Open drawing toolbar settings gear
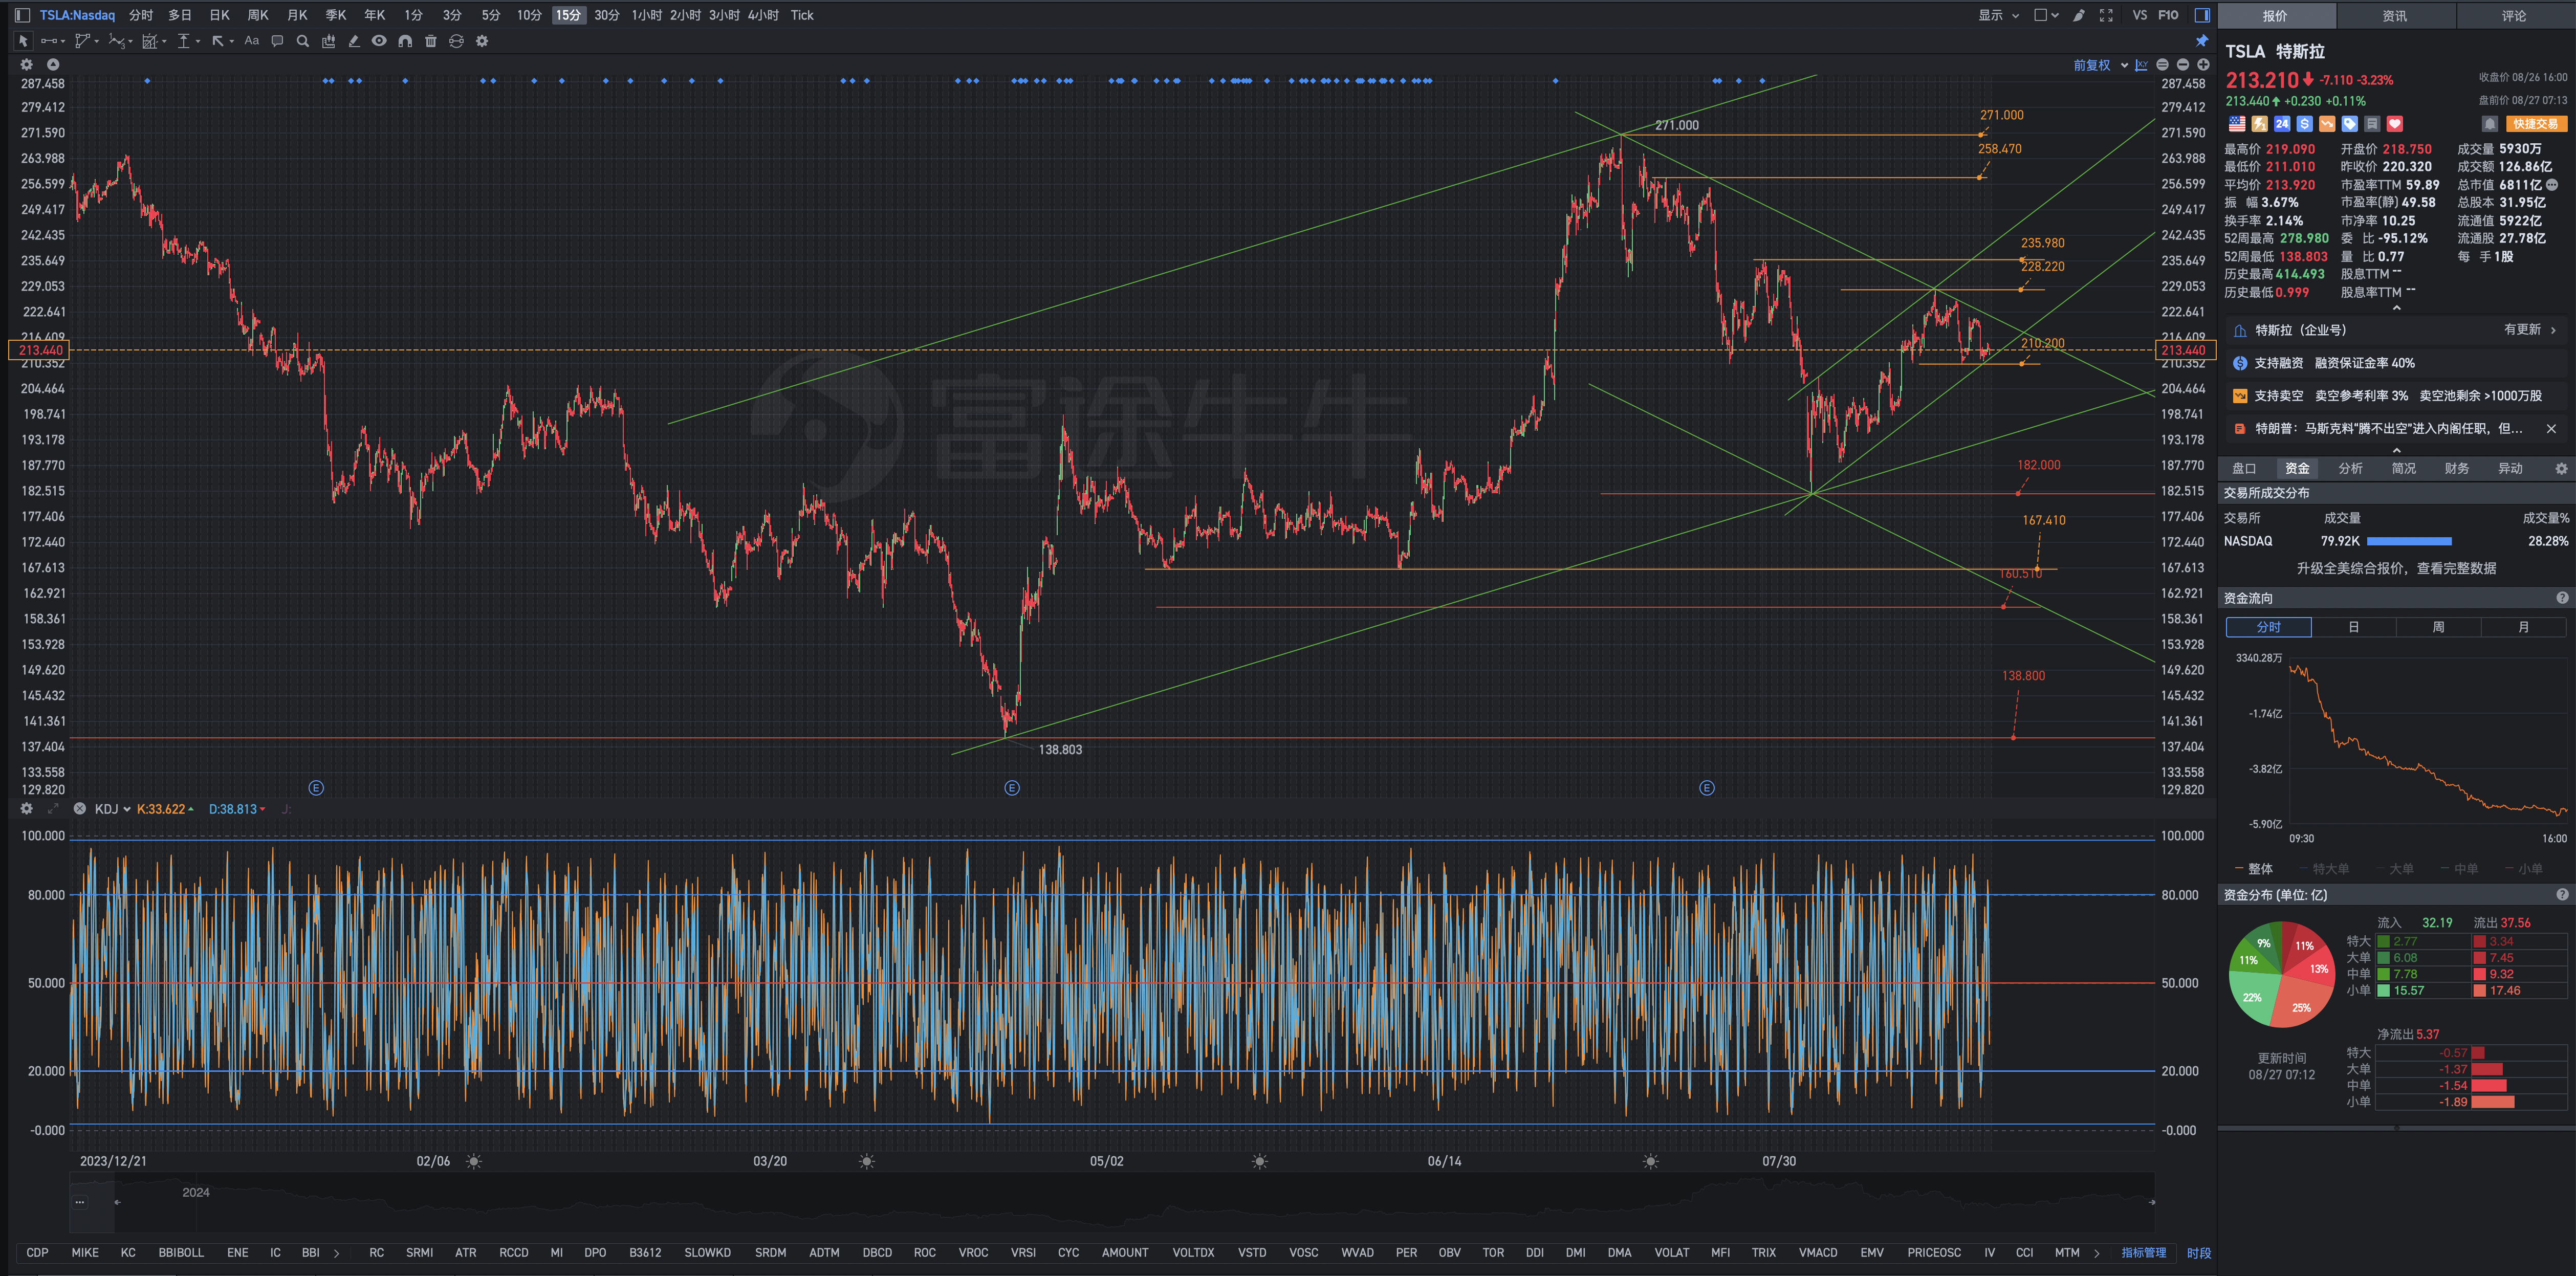This screenshot has height=1276, width=2576. pyautogui.click(x=482, y=41)
